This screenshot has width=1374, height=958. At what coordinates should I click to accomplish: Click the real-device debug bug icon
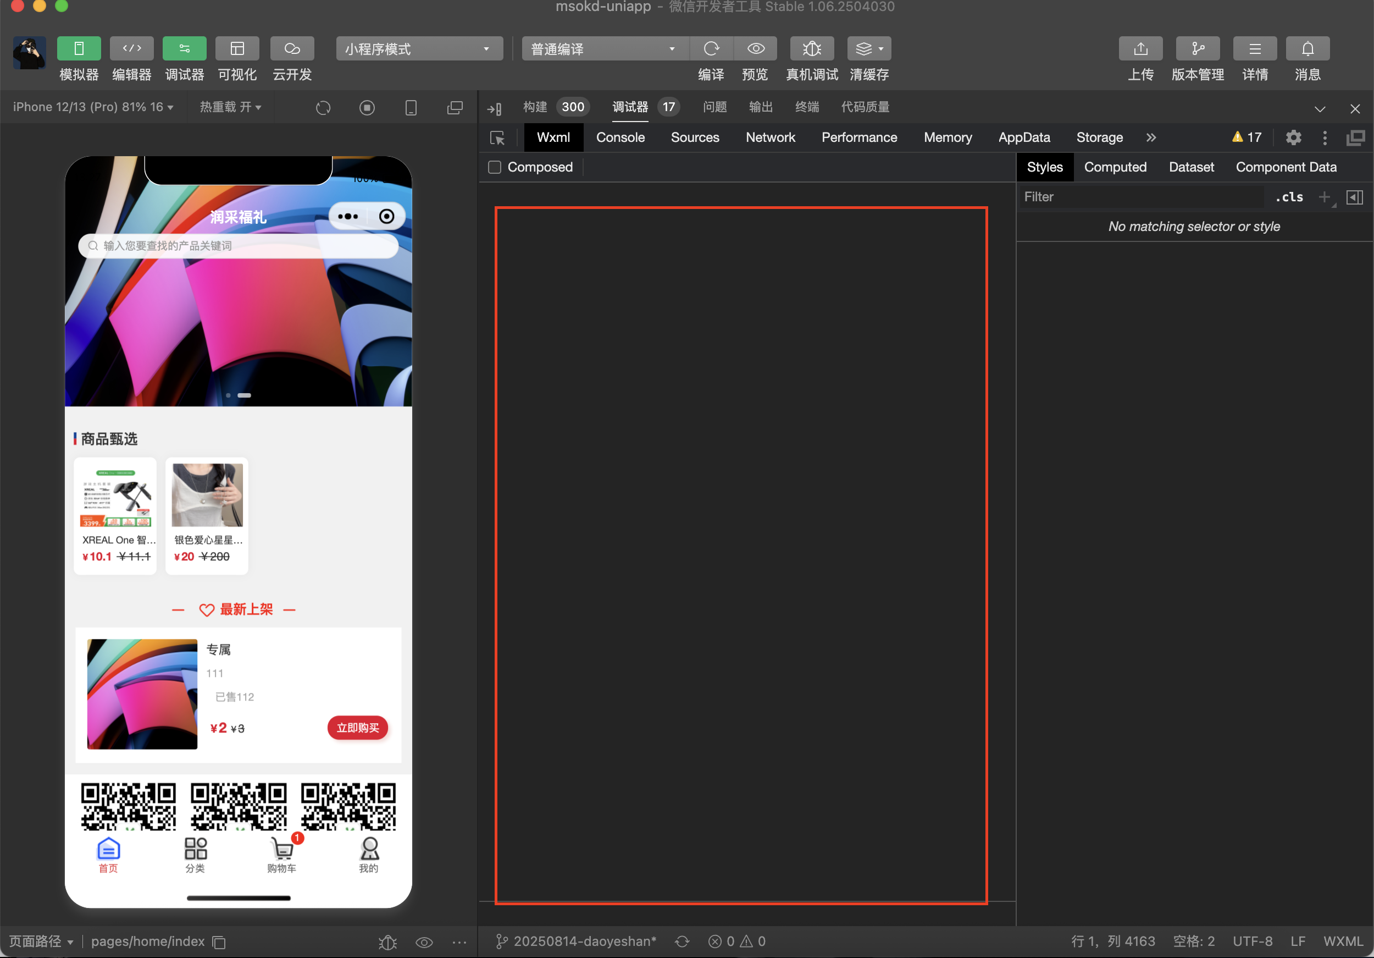click(x=811, y=48)
